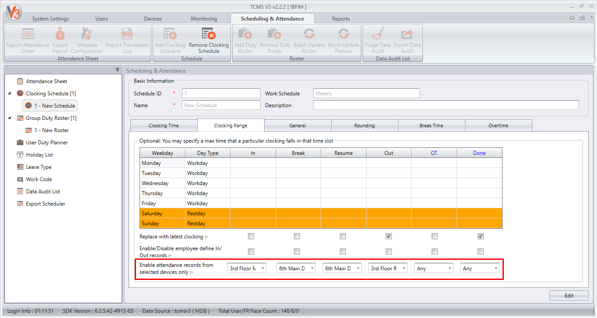The width and height of the screenshot is (597, 318).
Task: Switch to the Devices ribbon tab
Action: pyautogui.click(x=153, y=19)
